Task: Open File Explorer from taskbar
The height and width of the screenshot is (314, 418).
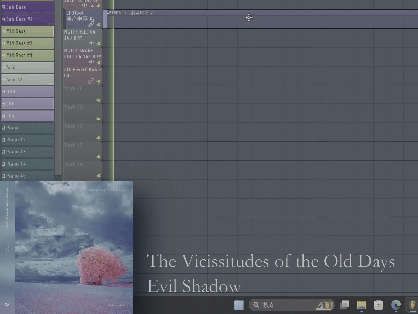Action: pyautogui.click(x=362, y=305)
